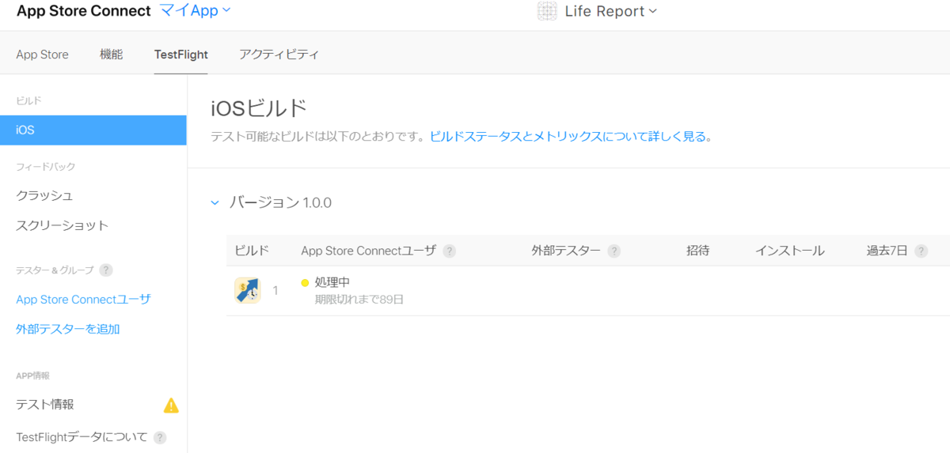This screenshot has width=950, height=453.
Task: Select the TestFlight tab
Action: pos(181,55)
